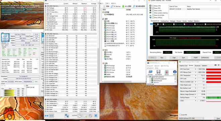This screenshot has height=121, width=221.
Task: Toggle the CPU Core #3 graph checkbox
Action: [185, 24]
